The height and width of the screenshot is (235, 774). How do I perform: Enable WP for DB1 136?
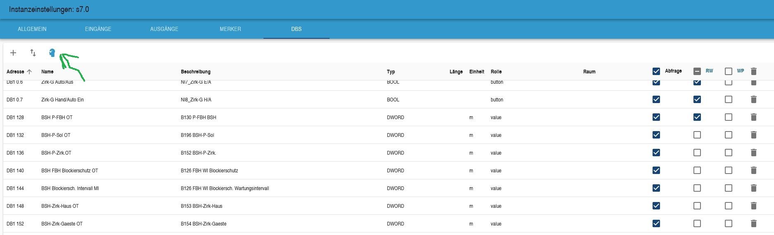(x=729, y=153)
